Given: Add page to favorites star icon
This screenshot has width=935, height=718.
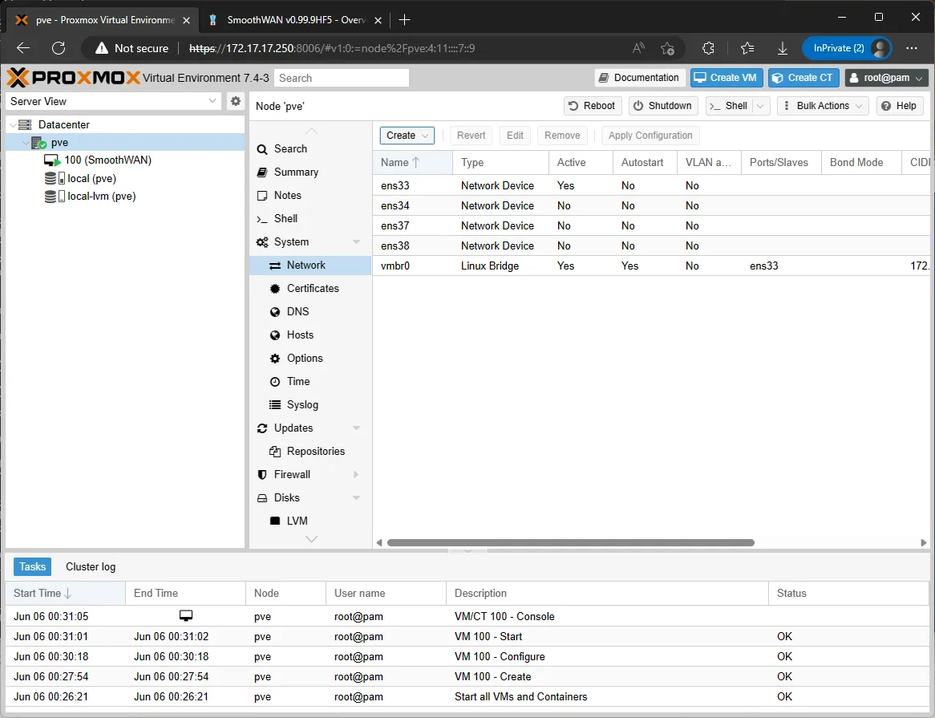Looking at the screenshot, I should [x=667, y=48].
